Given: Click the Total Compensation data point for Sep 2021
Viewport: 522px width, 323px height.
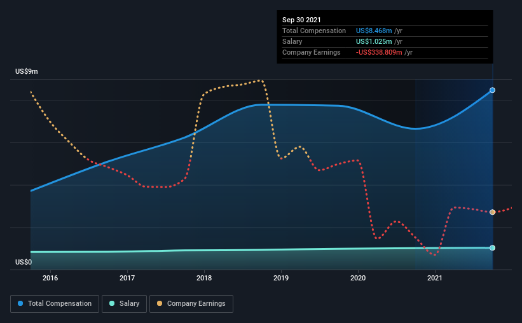Looking at the screenshot, I should [x=492, y=90].
